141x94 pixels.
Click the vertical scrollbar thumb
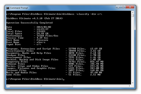[x=133, y=15]
